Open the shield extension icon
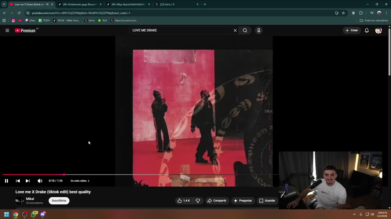Image resolution: width=391 pixels, height=219 pixels. click(353, 13)
